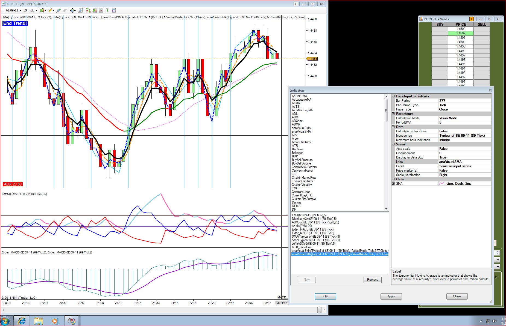Click the zoom in magnifier icon
The width and height of the screenshot is (506, 326).
click(x=59, y=10)
